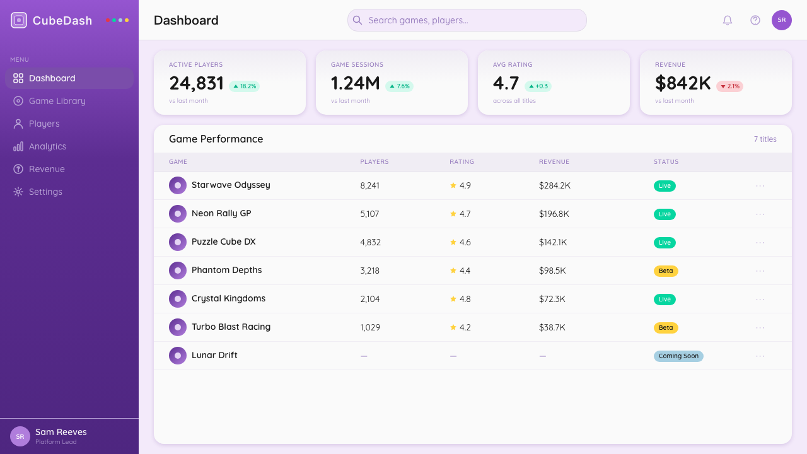
Task: Open more options for Phantom Depths
Action: click(760, 271)
